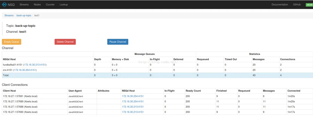Open the Documentation link
This screenshot has height=120, width=313.
[280, 4]
